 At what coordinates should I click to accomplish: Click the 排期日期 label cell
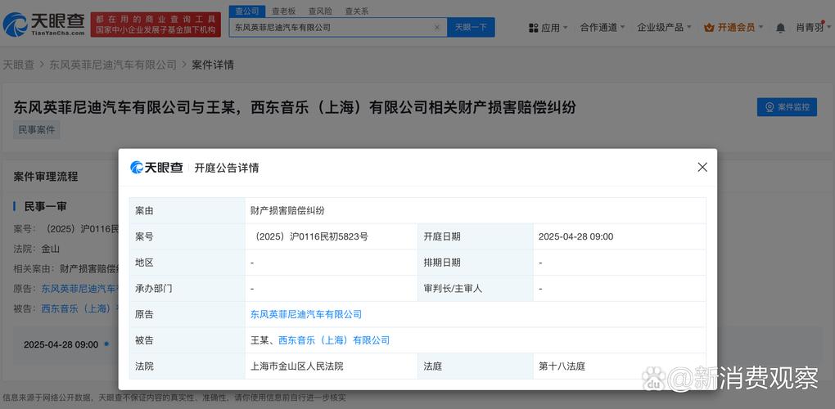tap(475, 263)
